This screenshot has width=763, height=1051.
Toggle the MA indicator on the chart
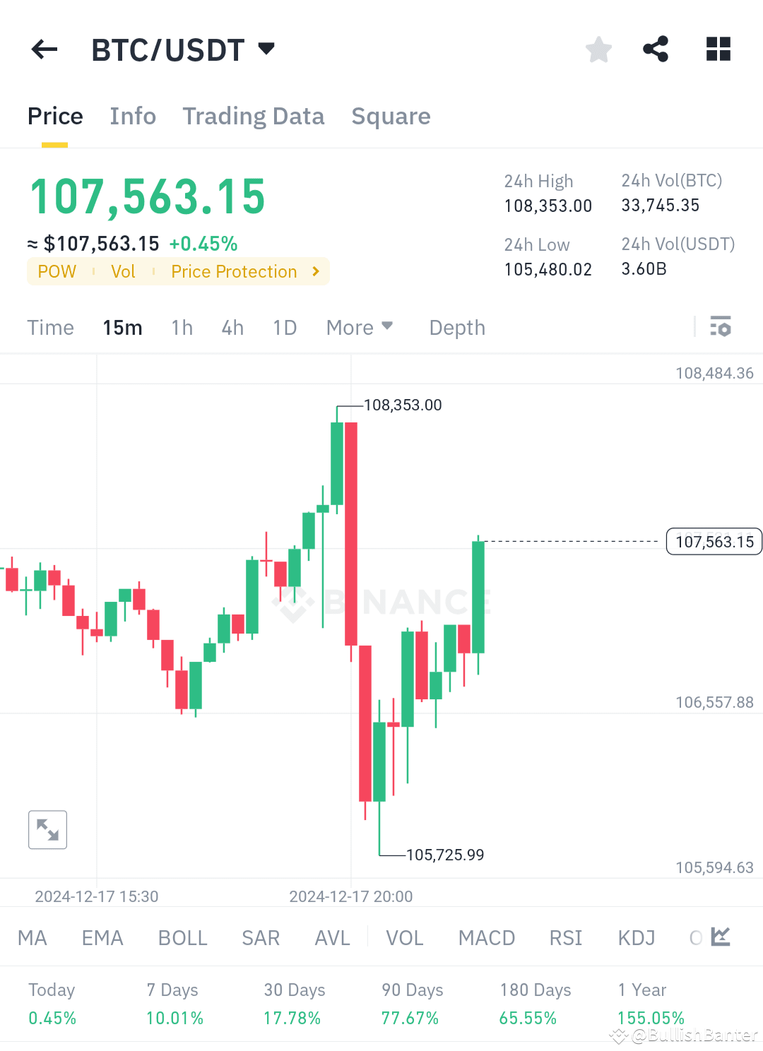tap(32, 937)
